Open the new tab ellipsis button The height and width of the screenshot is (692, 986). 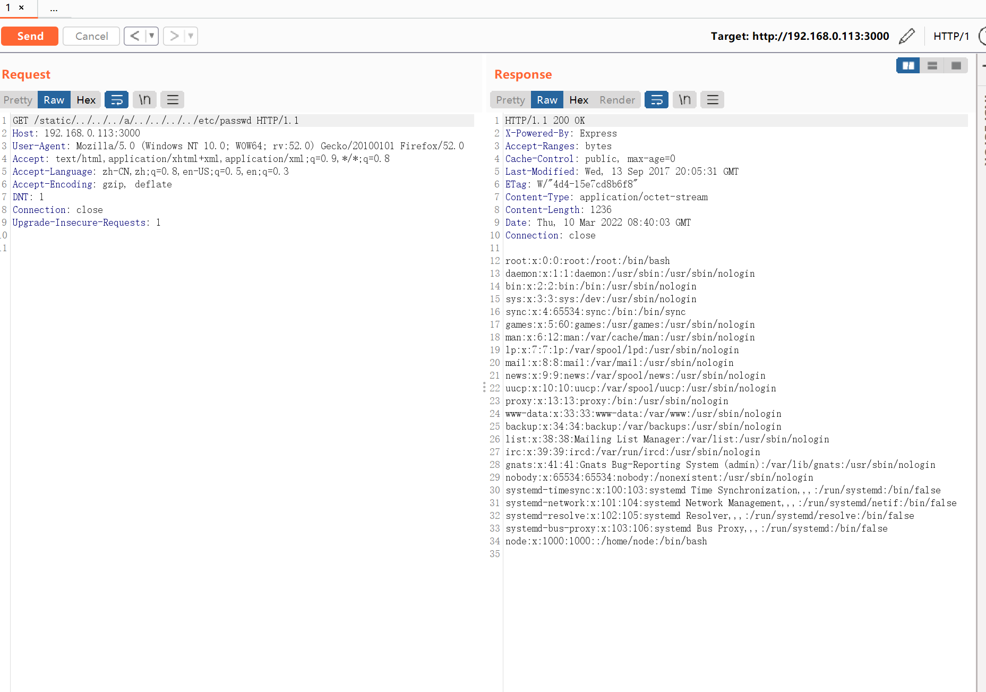tap(54, 8)
